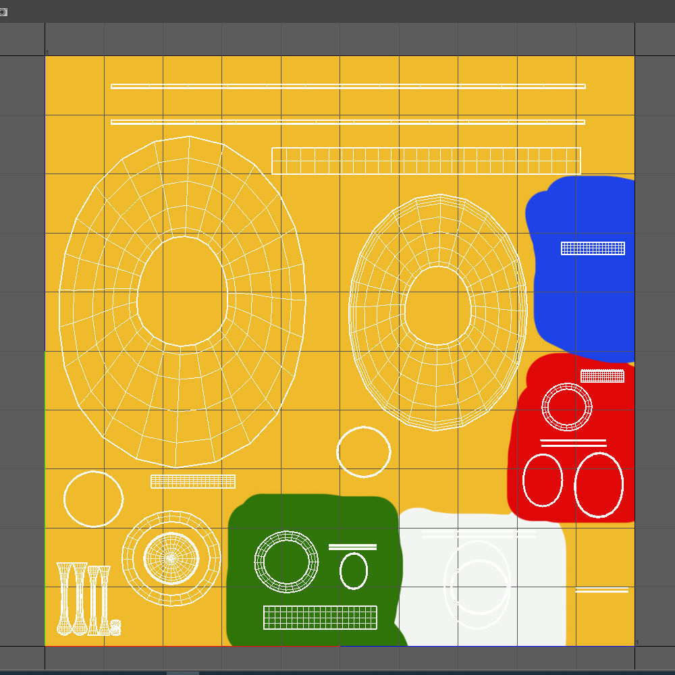Select the larger plain oval on red area
Image resolution: width=675 pixels, height=675 pixels.
point(599,485)
